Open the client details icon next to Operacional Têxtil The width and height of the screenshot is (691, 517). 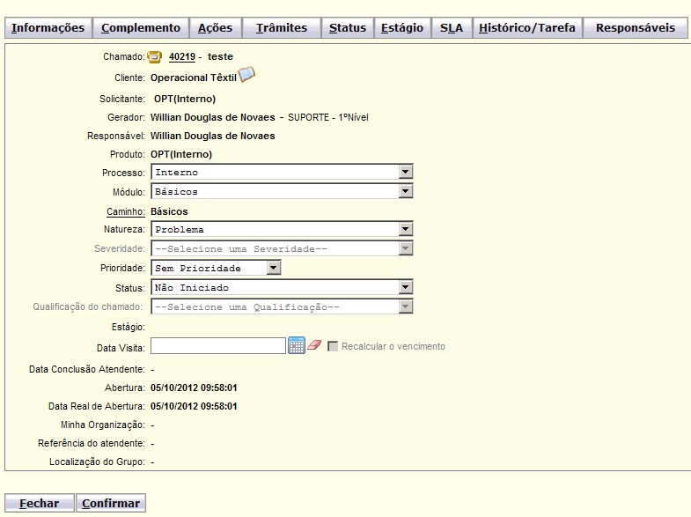[246, 75]
